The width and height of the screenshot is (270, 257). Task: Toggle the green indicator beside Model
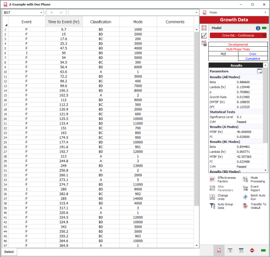(x=264, y=28)
